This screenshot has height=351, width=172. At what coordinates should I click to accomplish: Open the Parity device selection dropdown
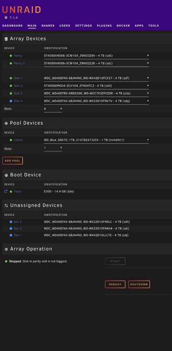pyautogui.click(x=96, y=56)
